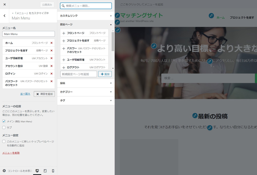Open アカウント登録 menu item settings
The width and height of the screenshot is (257, 175).
click(x=29, y=66)
